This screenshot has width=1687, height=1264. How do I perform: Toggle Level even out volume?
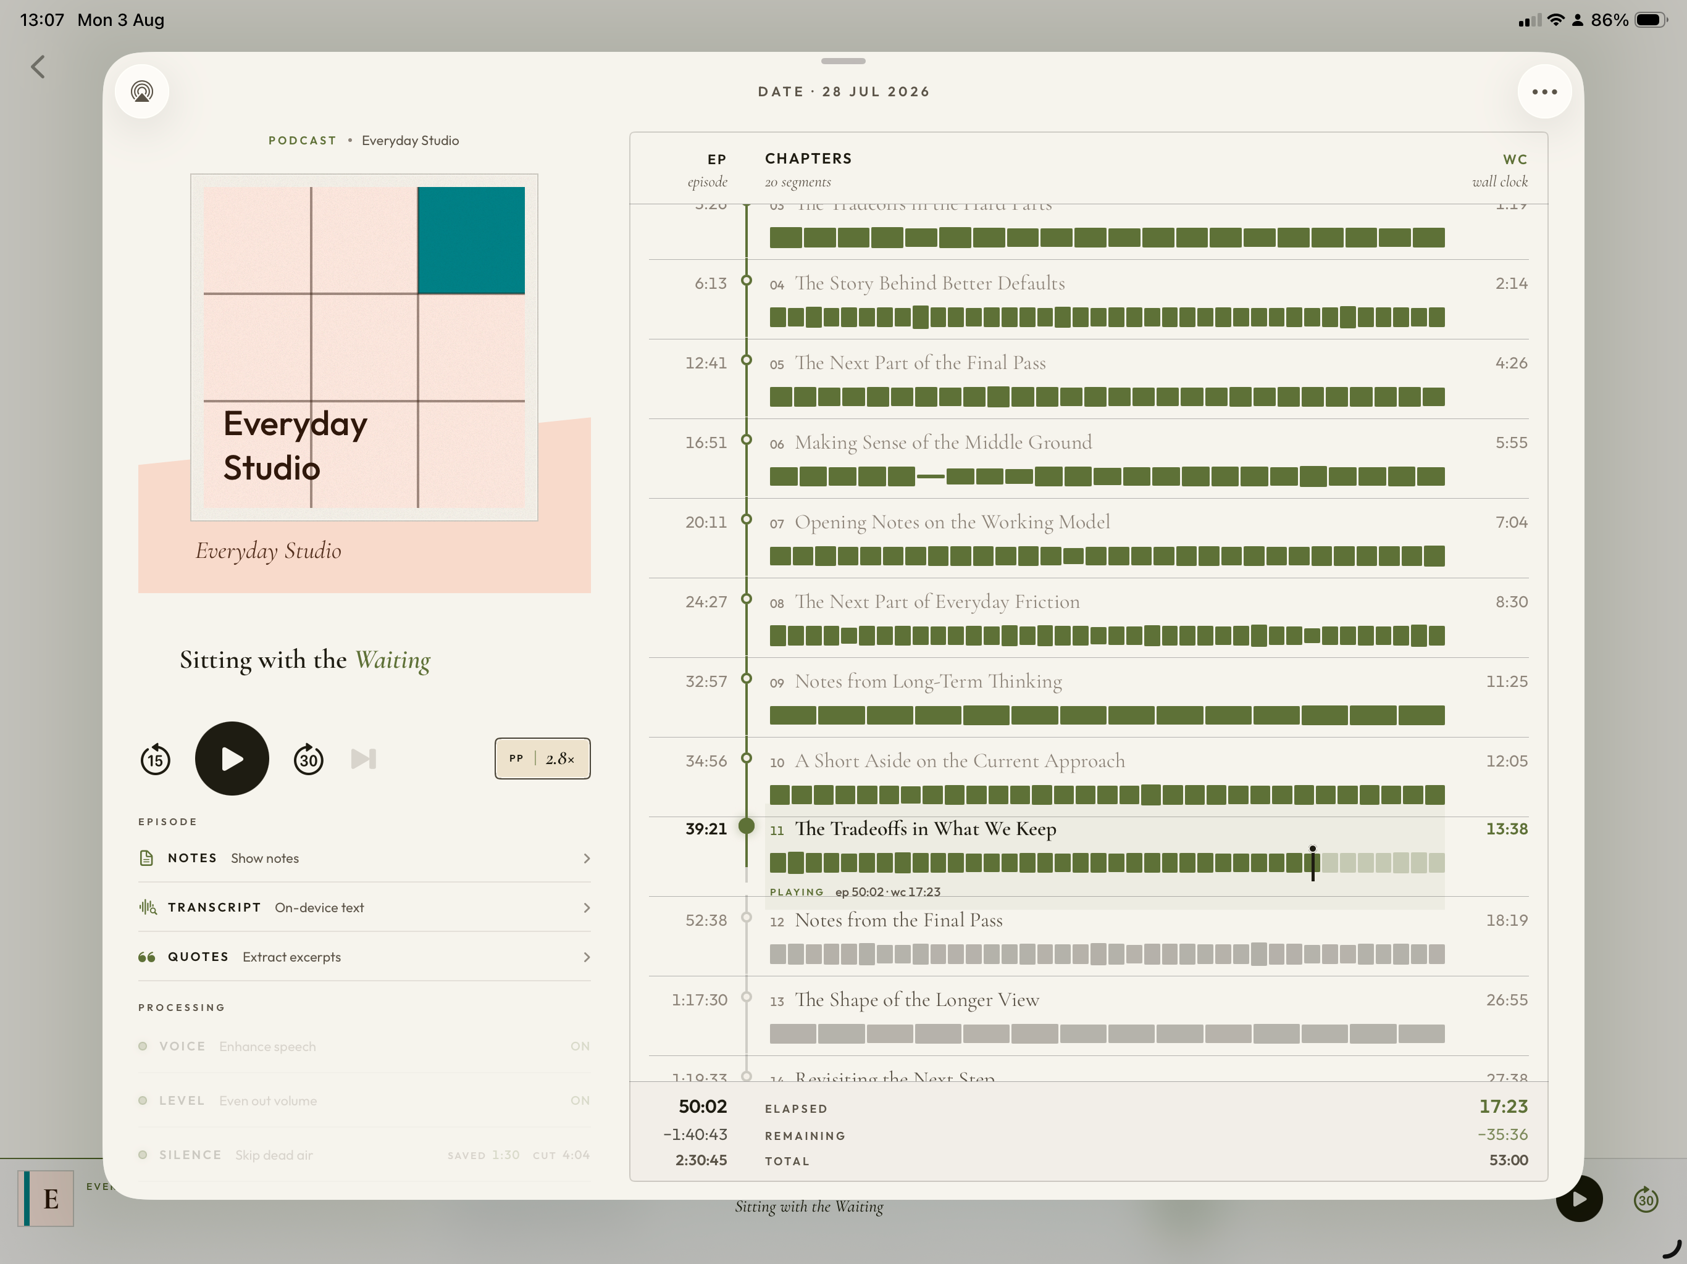click(x=364, y=1100)
